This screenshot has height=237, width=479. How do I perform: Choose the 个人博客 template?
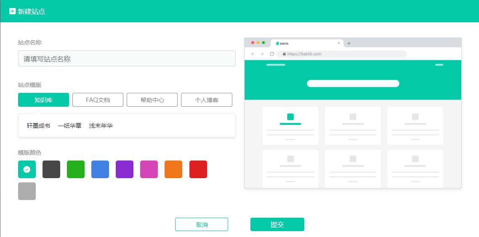[206, 100]
